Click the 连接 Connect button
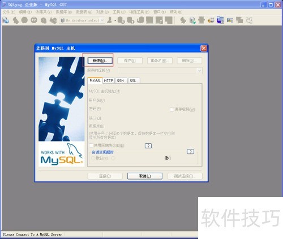Screen dimensions: 283x239 coord(105,176)
